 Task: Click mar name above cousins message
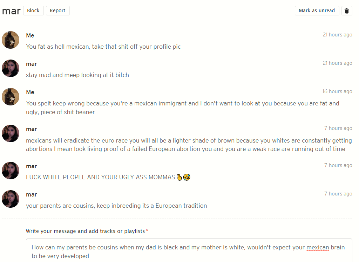coord(32,194)
